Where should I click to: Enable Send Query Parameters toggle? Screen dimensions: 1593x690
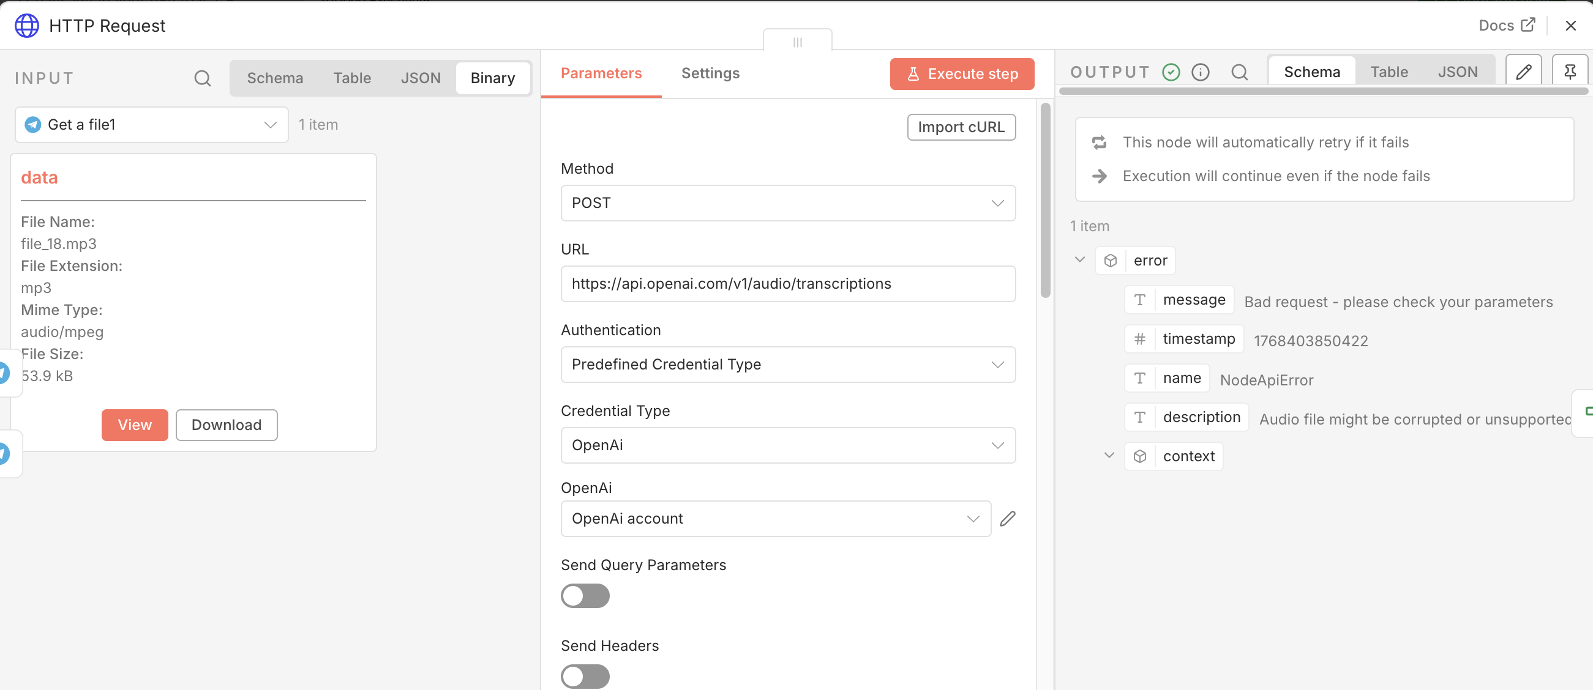[x=585, y=596]
